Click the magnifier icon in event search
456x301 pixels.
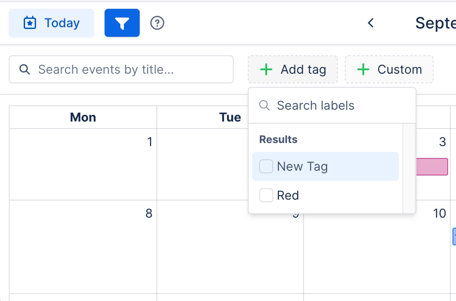pos(25,69)
